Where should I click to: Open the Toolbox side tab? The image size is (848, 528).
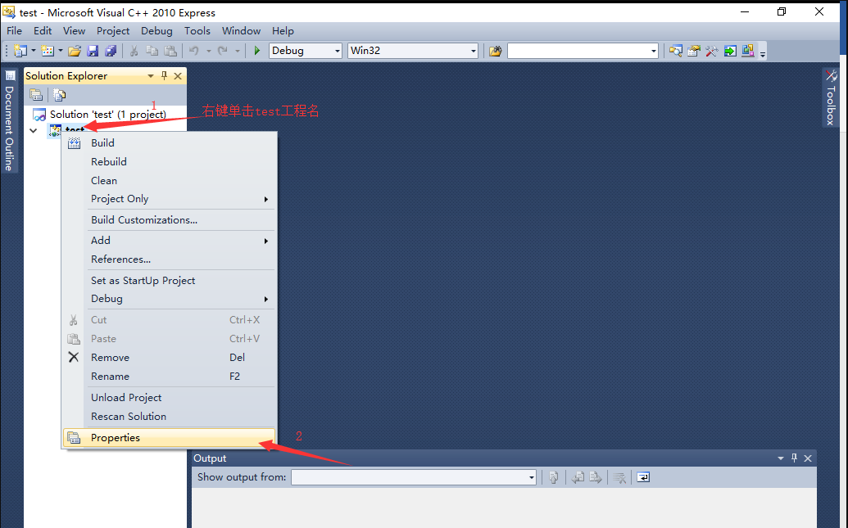coord(831,97)
